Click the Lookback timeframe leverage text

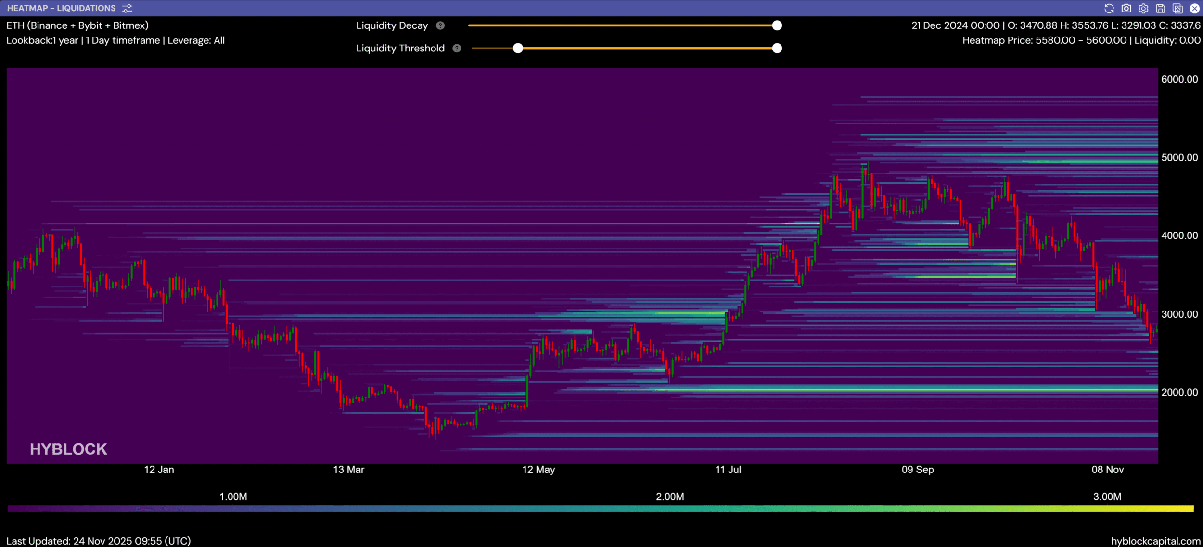click(115, 40)
